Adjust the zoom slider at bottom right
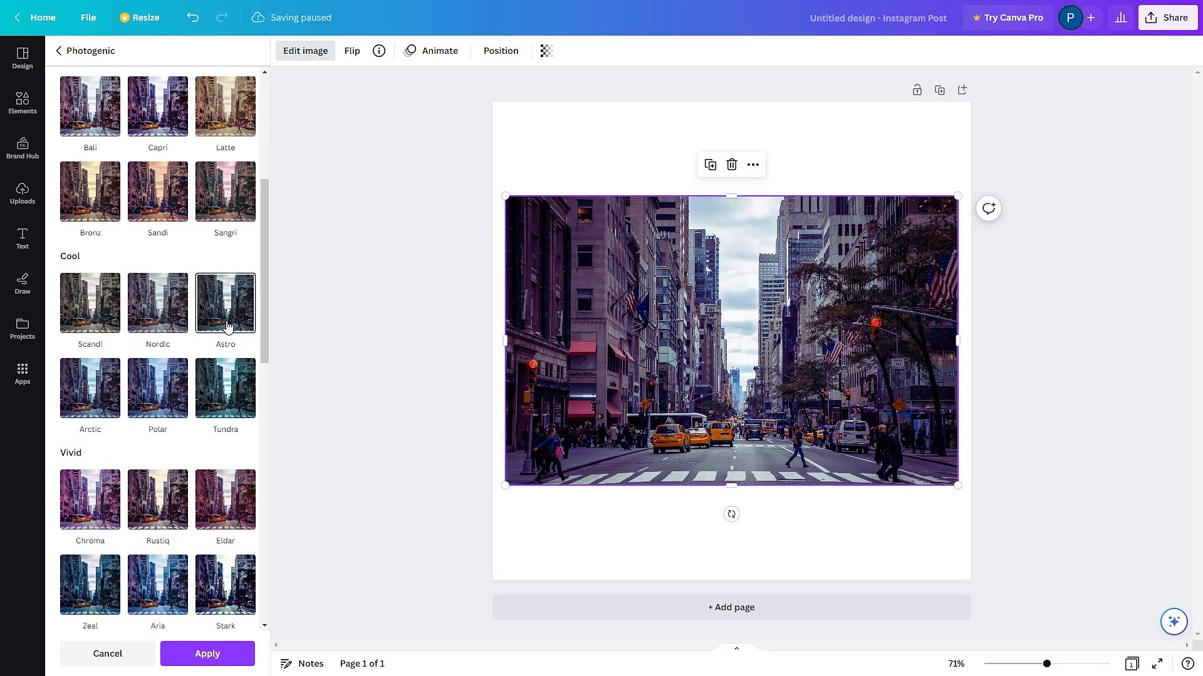 pos(1046,663)
